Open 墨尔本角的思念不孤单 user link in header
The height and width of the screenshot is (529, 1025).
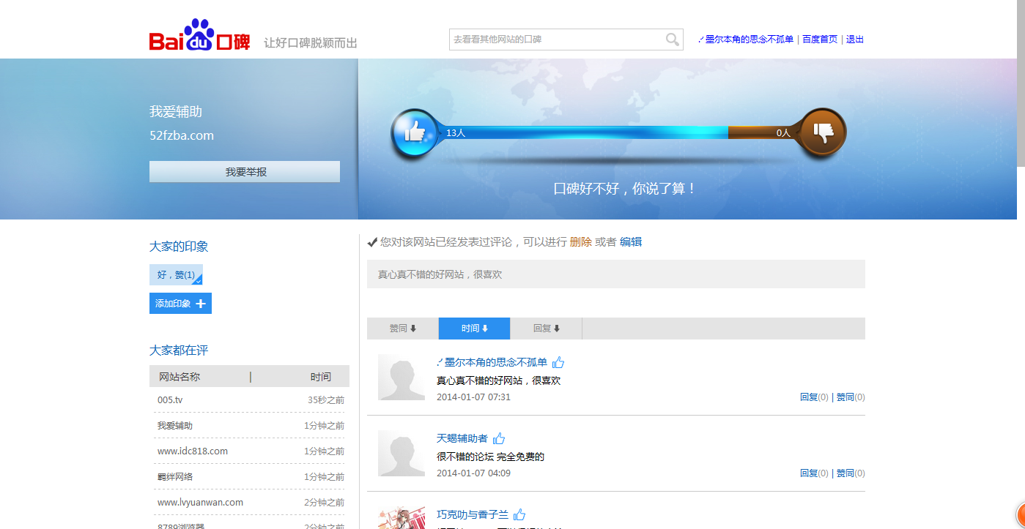tap(747, 40)
